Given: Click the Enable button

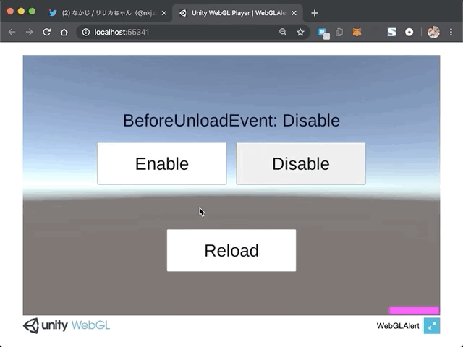Looking at the screenshot, I should click(162, 164).
